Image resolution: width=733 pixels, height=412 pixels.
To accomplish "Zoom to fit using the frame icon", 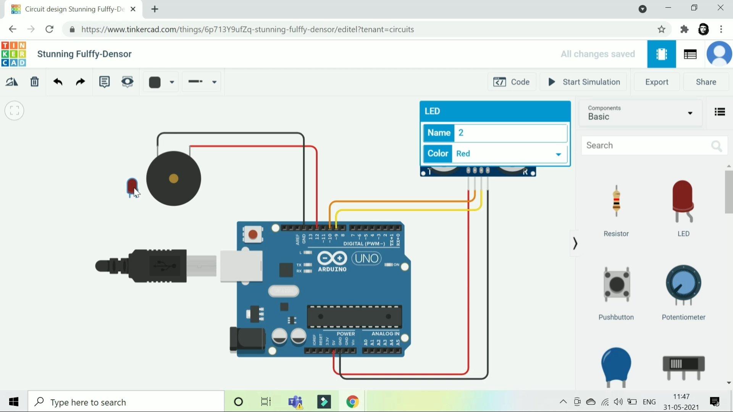I will point(15,111).
